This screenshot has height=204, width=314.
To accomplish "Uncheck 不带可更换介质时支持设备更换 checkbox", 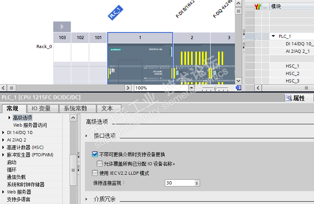I will pos(95,154).
